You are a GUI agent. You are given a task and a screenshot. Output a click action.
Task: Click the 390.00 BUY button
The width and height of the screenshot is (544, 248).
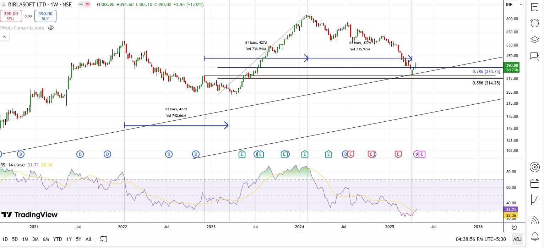point(45,16)
